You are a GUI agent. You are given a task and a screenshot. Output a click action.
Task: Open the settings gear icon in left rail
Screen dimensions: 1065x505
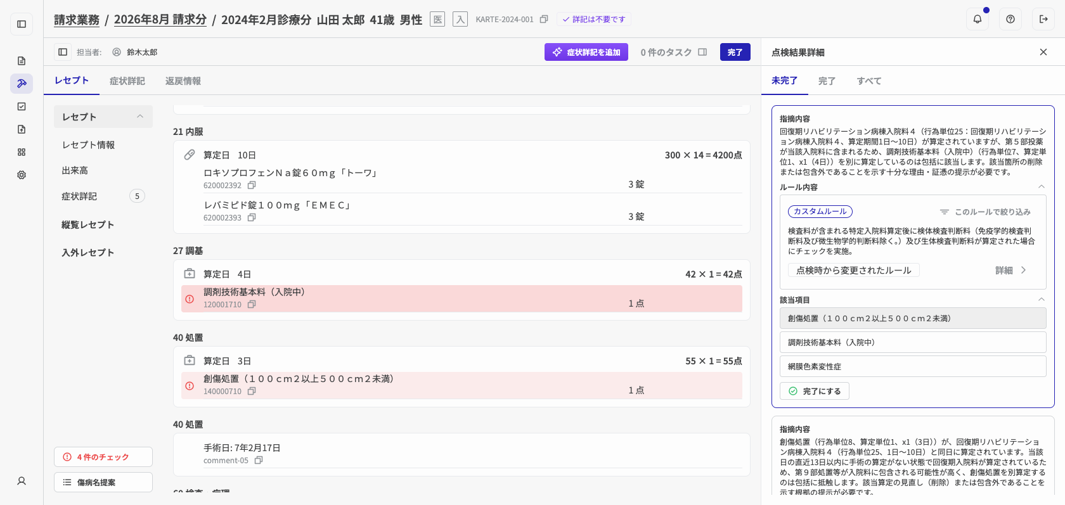[22, 175]
